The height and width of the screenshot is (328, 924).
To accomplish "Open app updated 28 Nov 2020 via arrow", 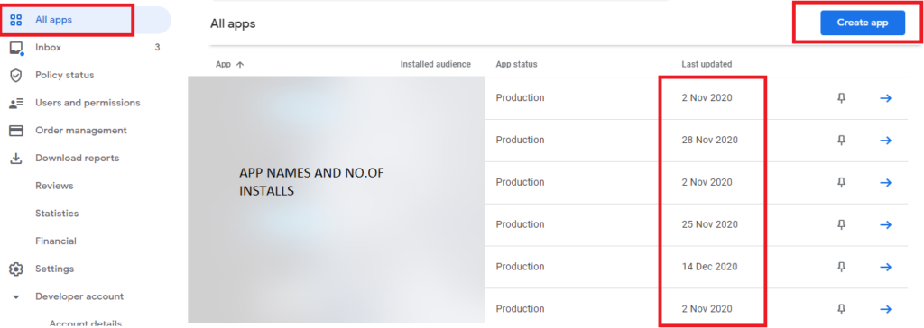I will pos(885,141).
